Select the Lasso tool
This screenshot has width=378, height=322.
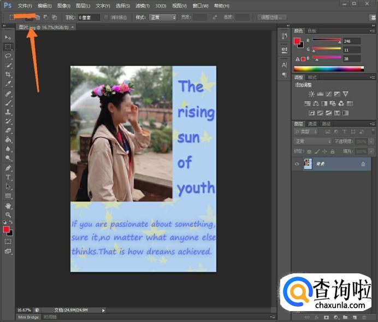pyautogui.click(x=8, y=56)
